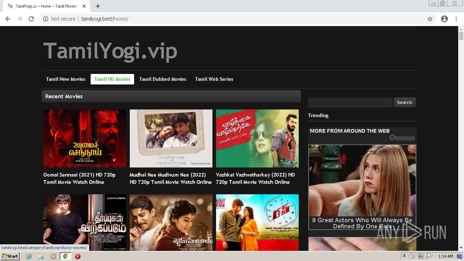Open Tamil Web Series menu

pos(214,79)
